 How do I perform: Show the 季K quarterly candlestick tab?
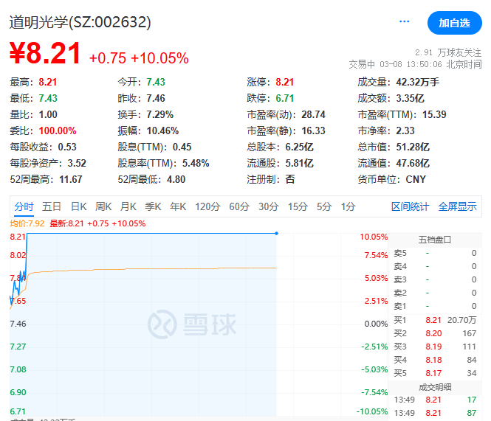(x=153, y=206)
